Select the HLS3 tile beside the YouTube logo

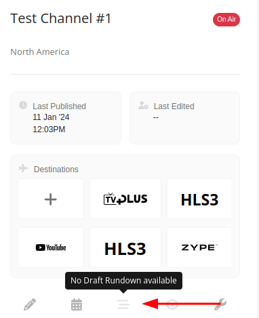pyautogui.click(x=125, y=247)
